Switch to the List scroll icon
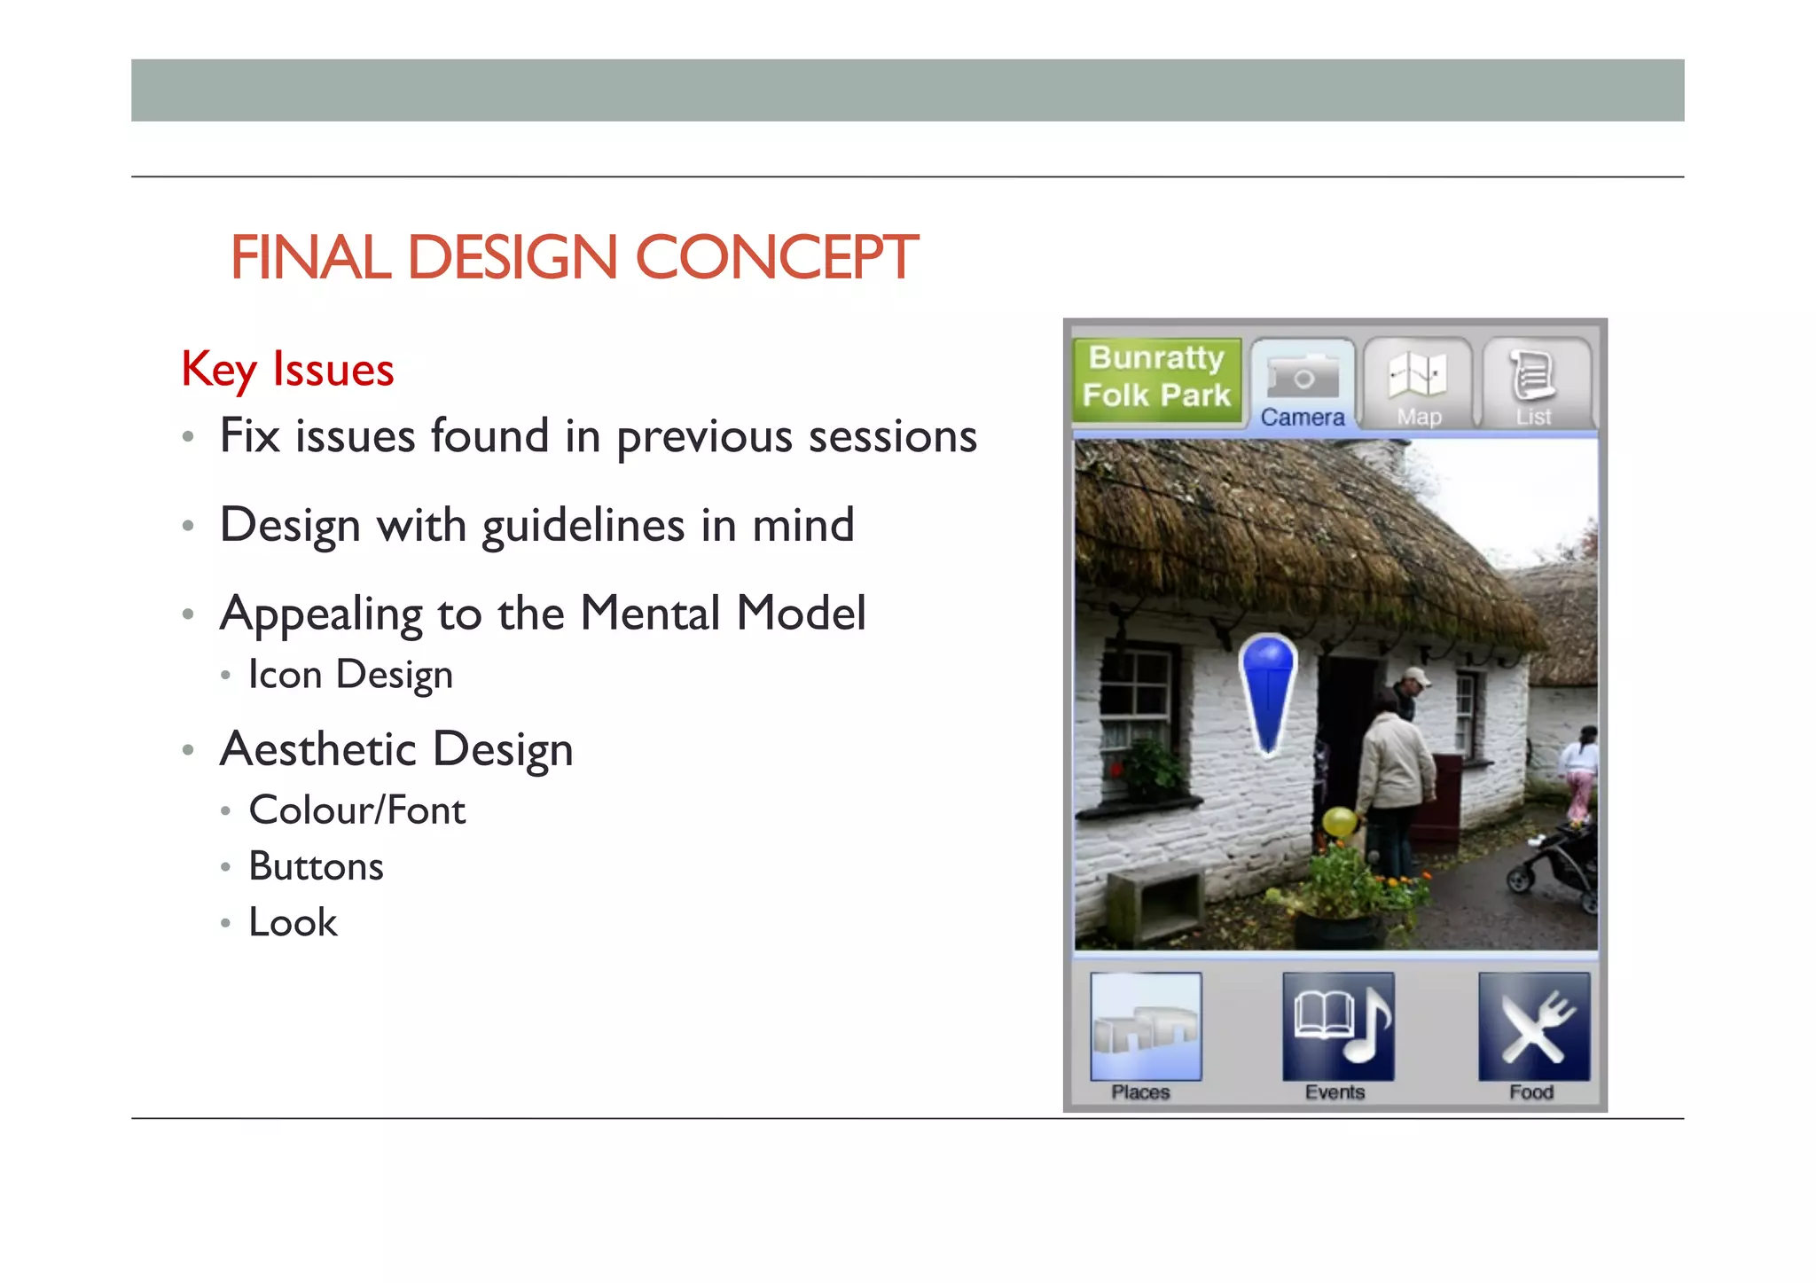The height and width of the screenshot is (1283, 1816). click(1533, 375)
